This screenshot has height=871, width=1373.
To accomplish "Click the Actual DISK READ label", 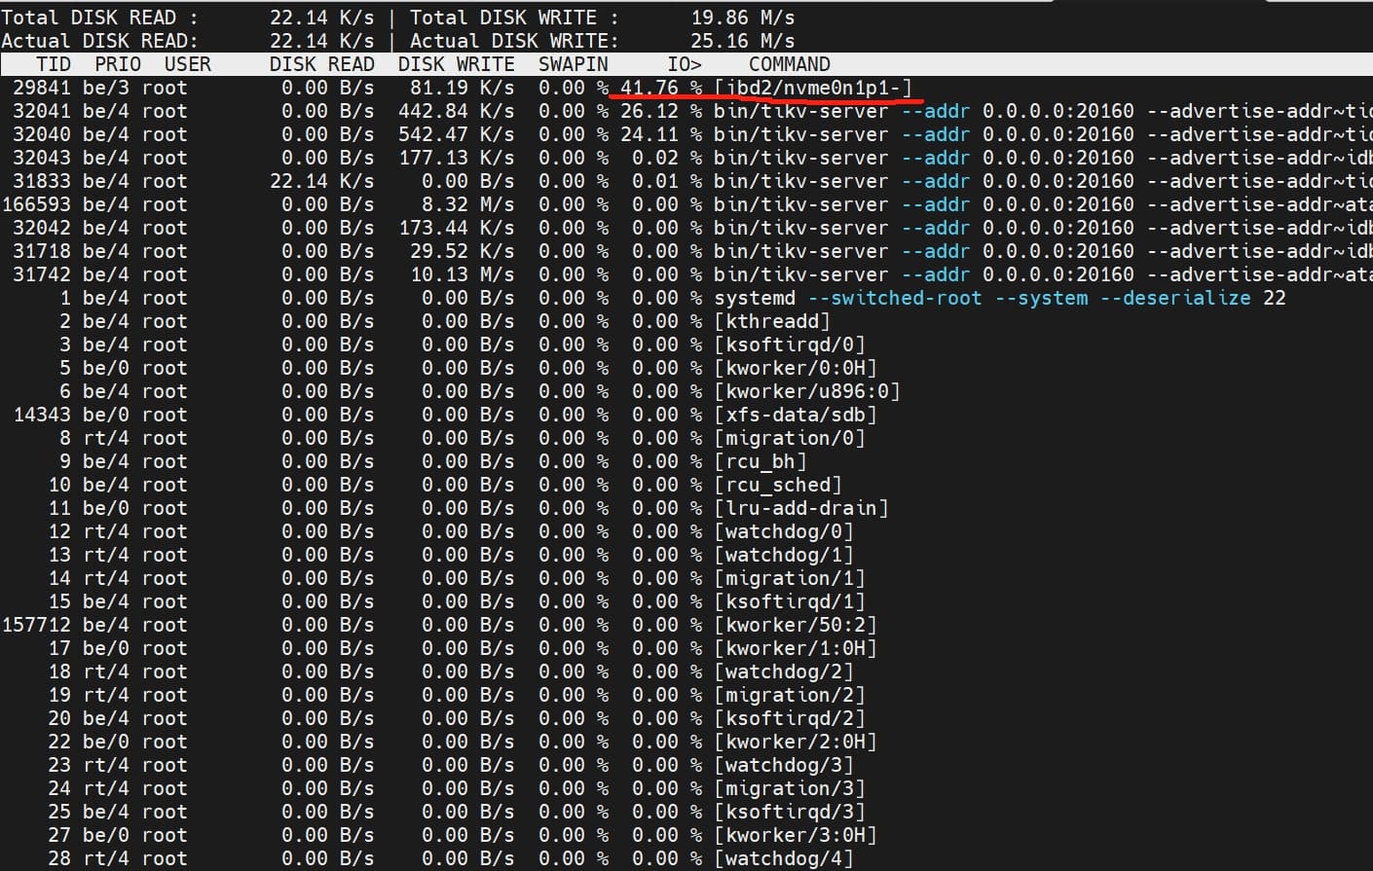I will point(99,41).
